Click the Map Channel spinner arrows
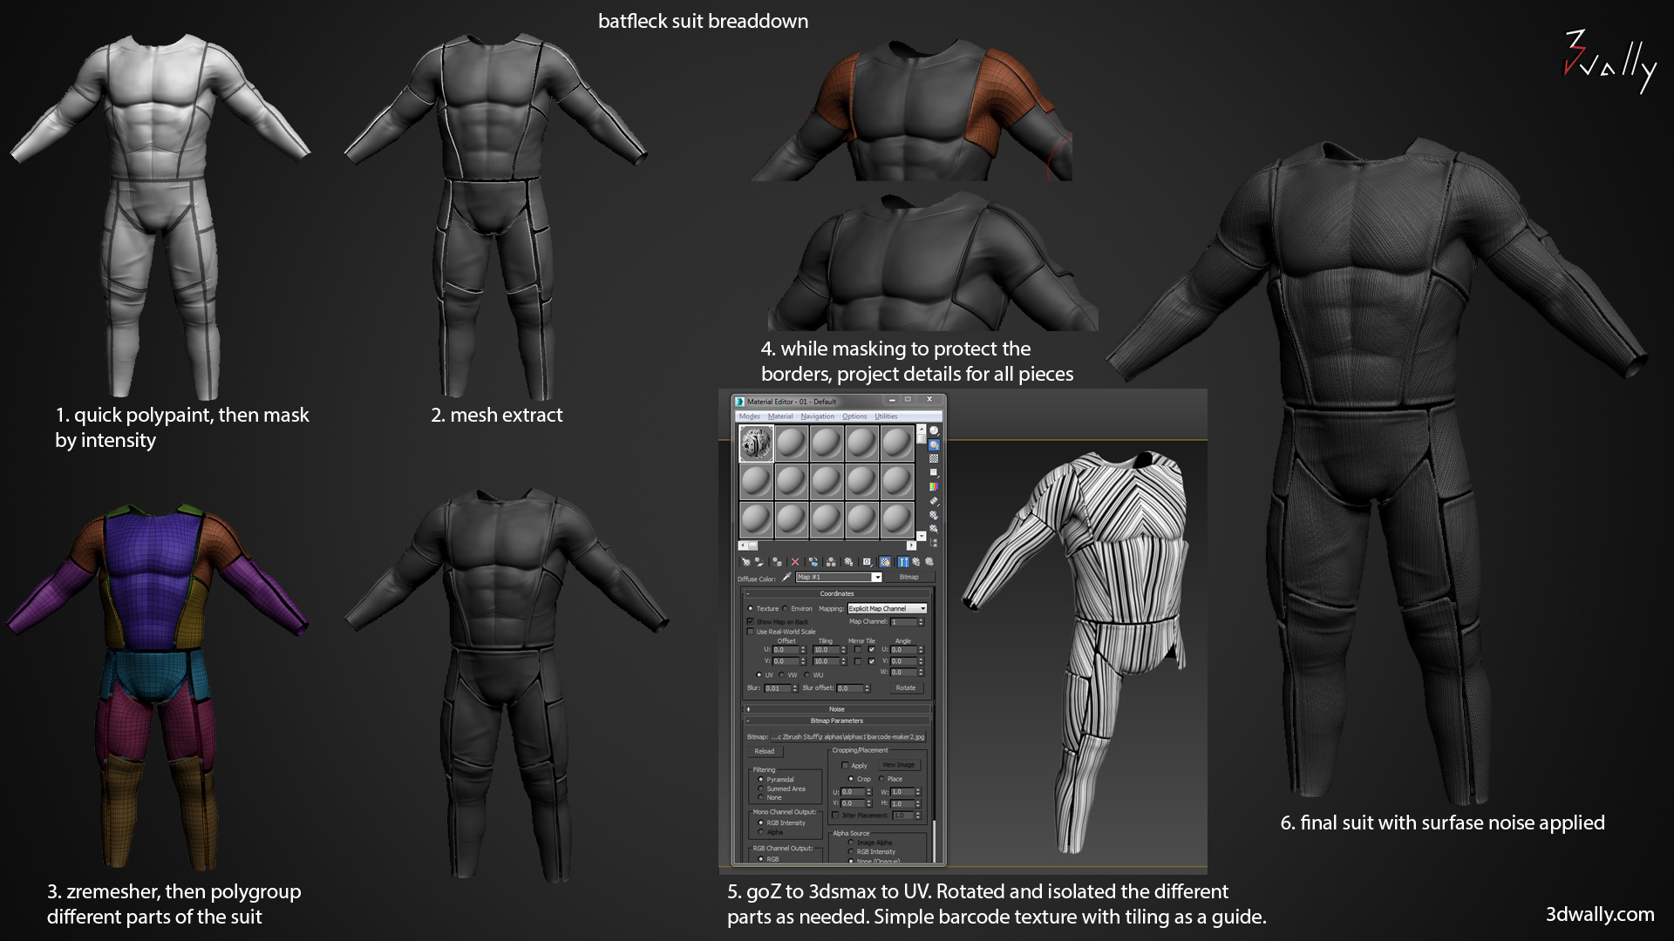 (x=921, y=621)
